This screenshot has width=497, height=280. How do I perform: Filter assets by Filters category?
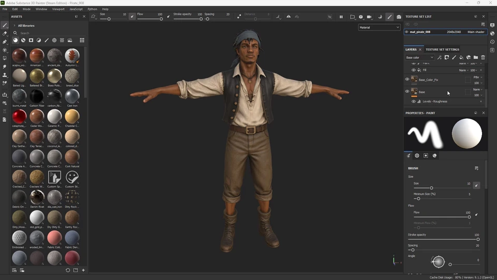coord(39,40)
